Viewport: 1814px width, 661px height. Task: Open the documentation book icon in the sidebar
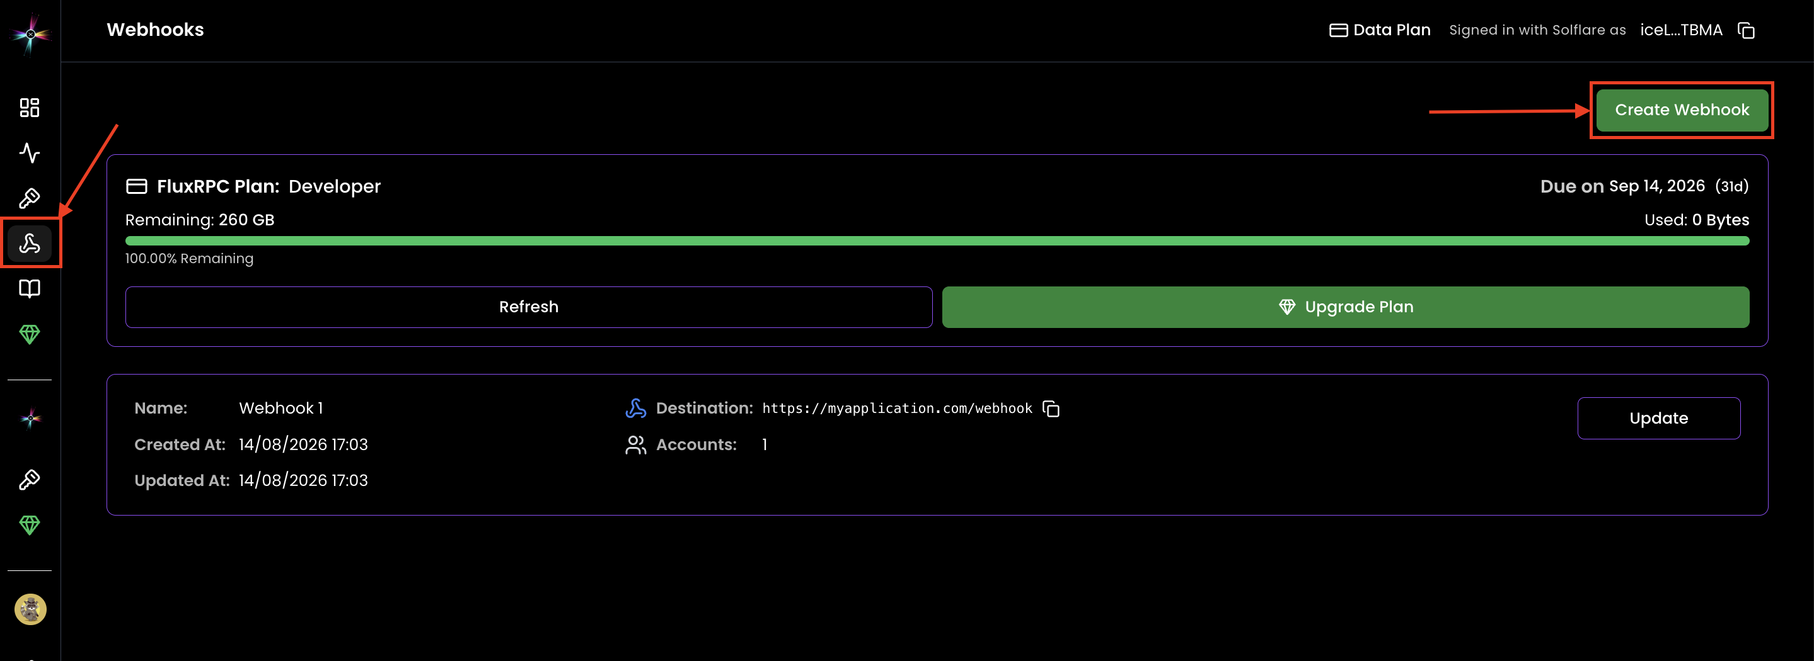30,288
